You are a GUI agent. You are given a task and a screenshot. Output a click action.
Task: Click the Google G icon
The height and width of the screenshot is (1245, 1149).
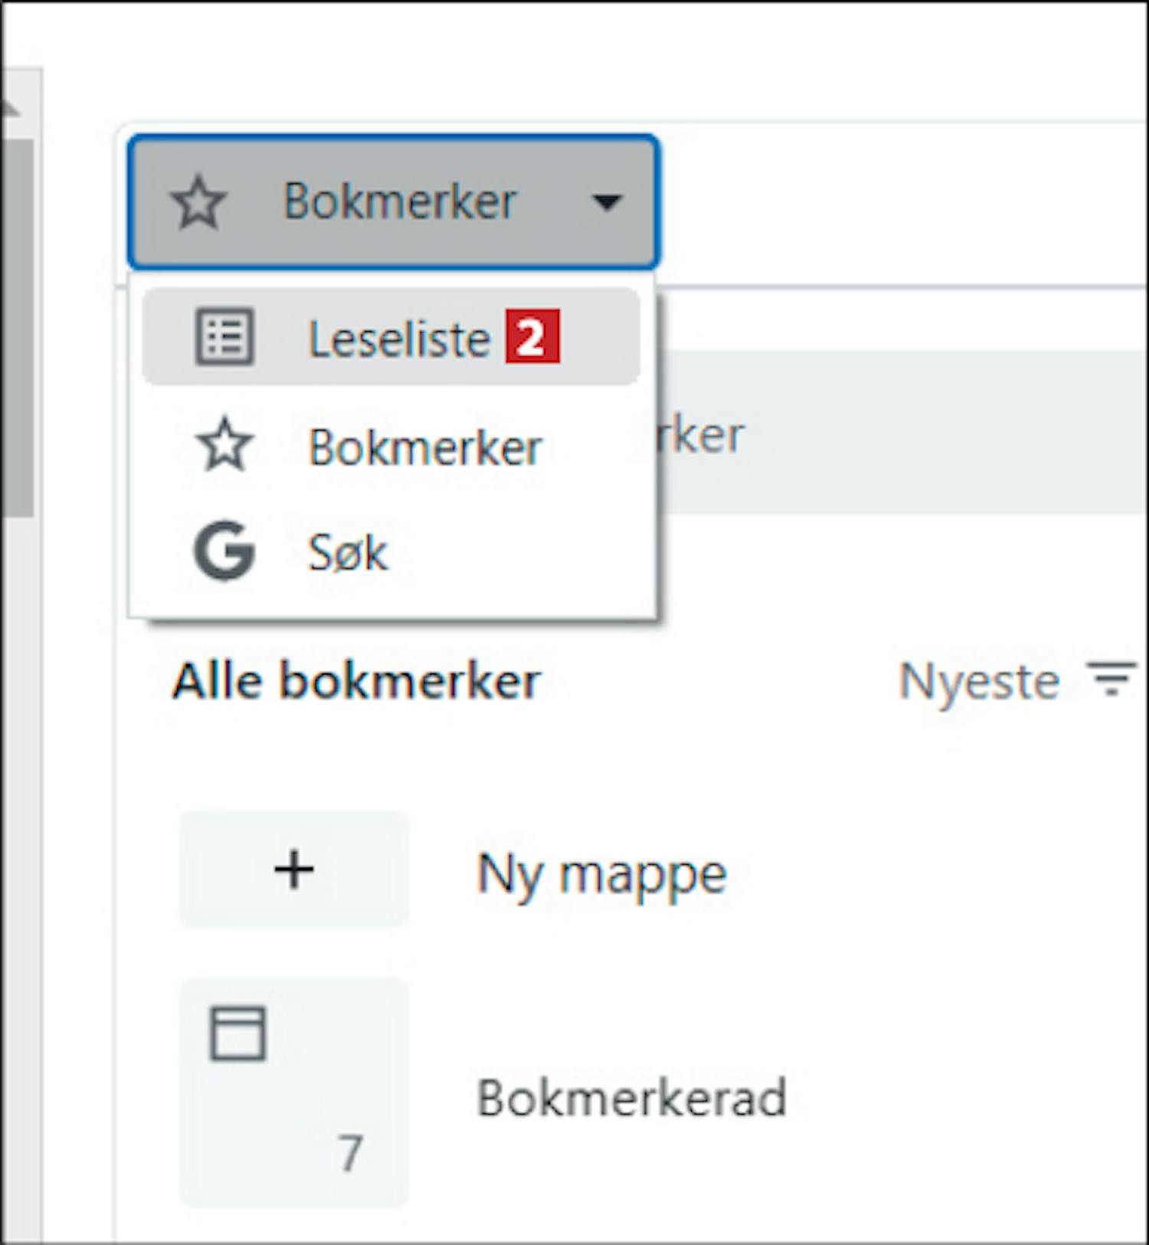pyautogui.click(x=224, y=551)
